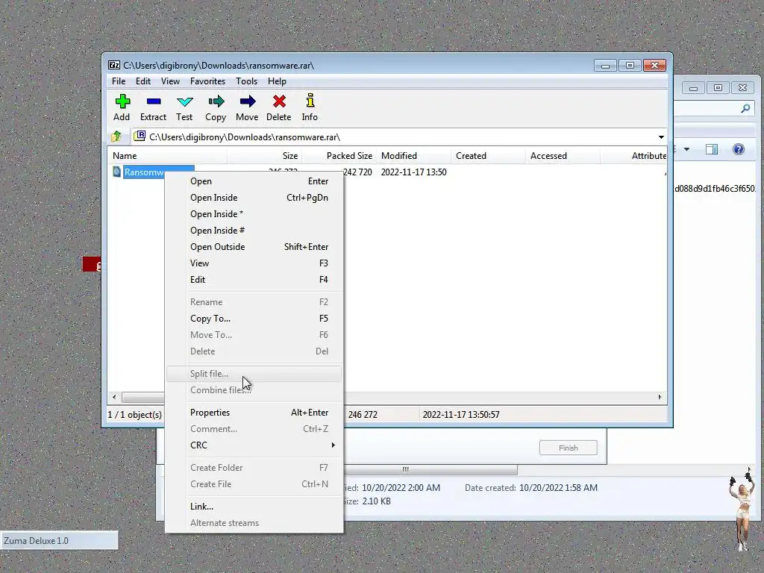Expand the address path dropdown arrow
The image size is (764, 573).
coord(661,137)
